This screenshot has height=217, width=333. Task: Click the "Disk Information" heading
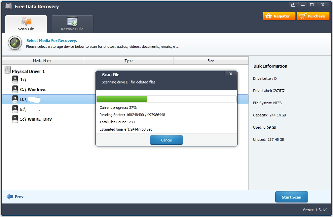270,66
